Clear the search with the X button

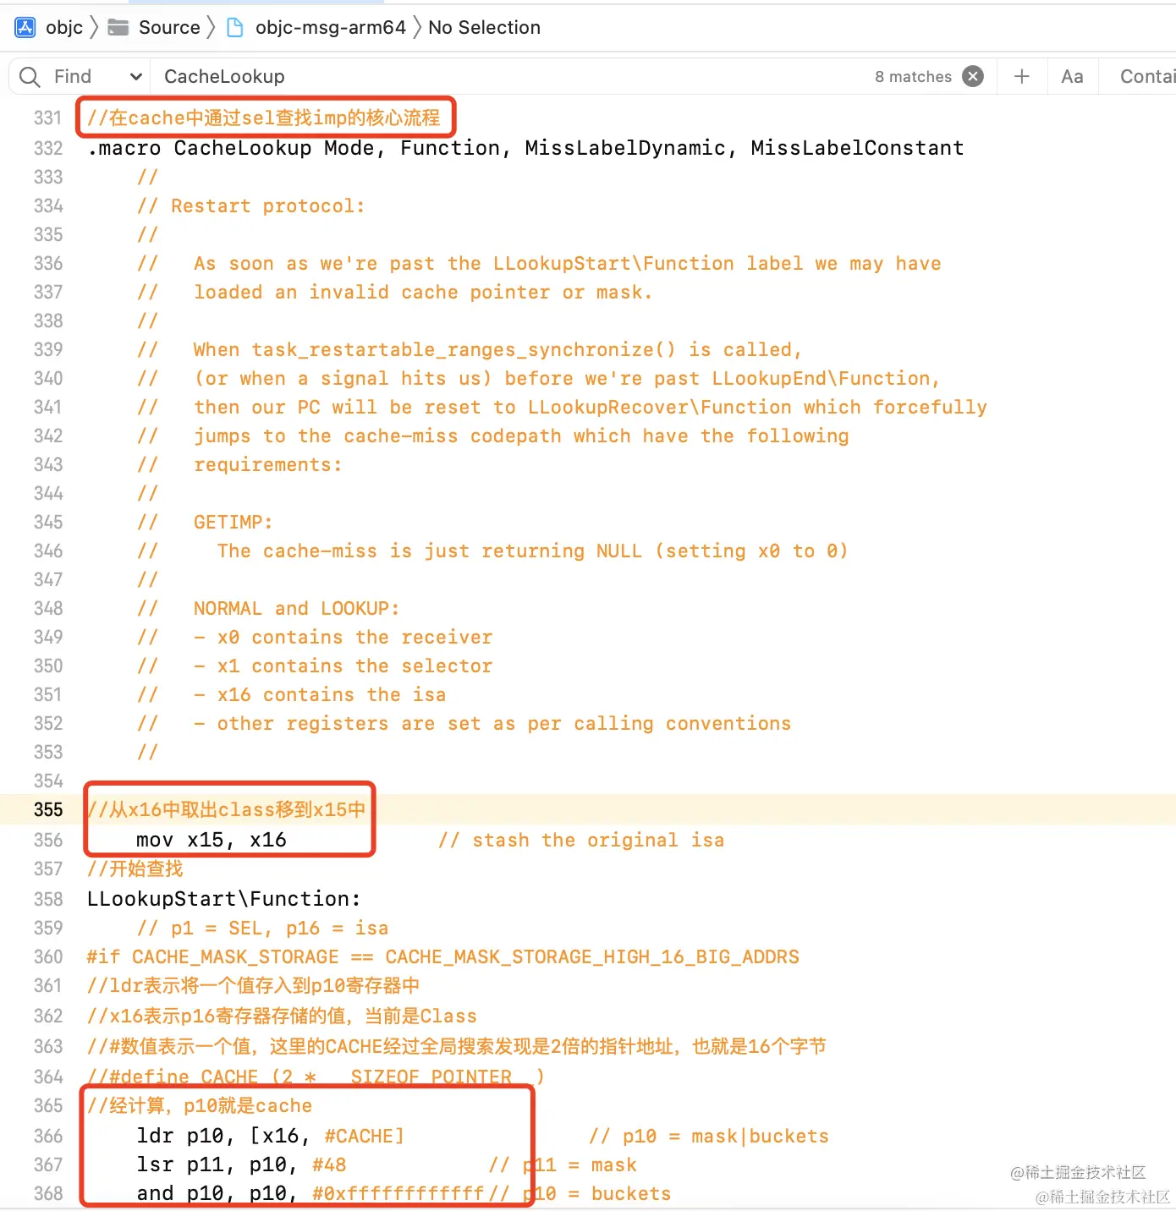pos(974,76)
